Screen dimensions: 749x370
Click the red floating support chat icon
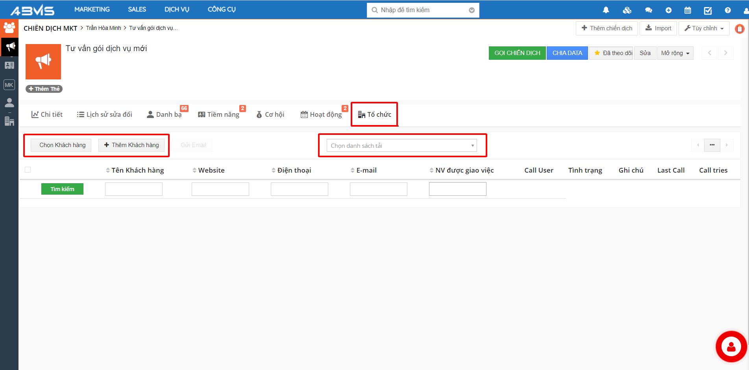tap(731, 346)
